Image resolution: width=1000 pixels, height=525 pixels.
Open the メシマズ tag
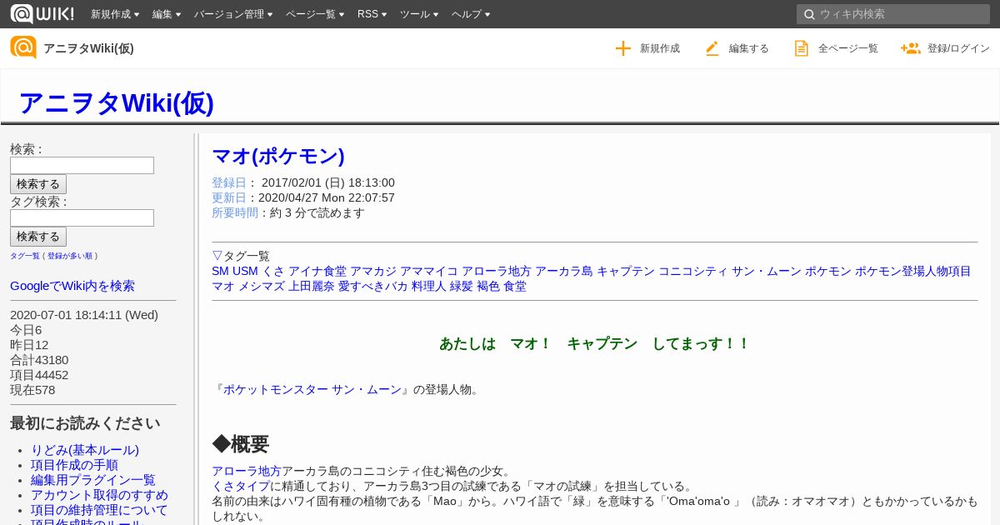[x=262, y=286]
